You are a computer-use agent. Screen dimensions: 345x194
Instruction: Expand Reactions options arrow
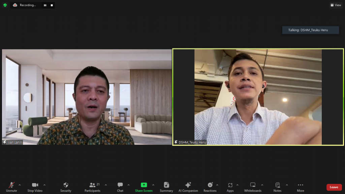pos(217,185)
